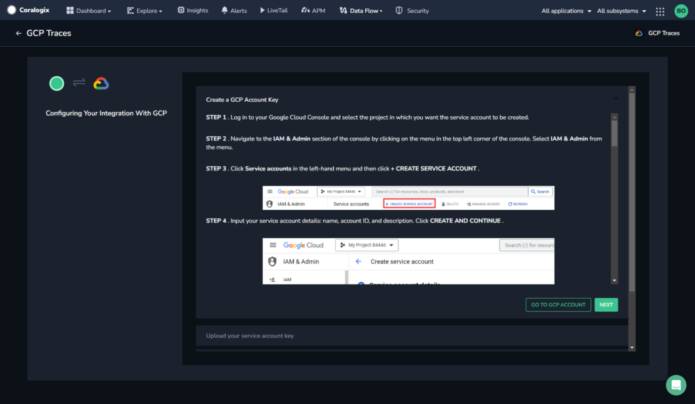The width and height of the screenshot is (695, 404).
Task: Open LiveTail
Action: pyautogui.click(x=274, y=10)
